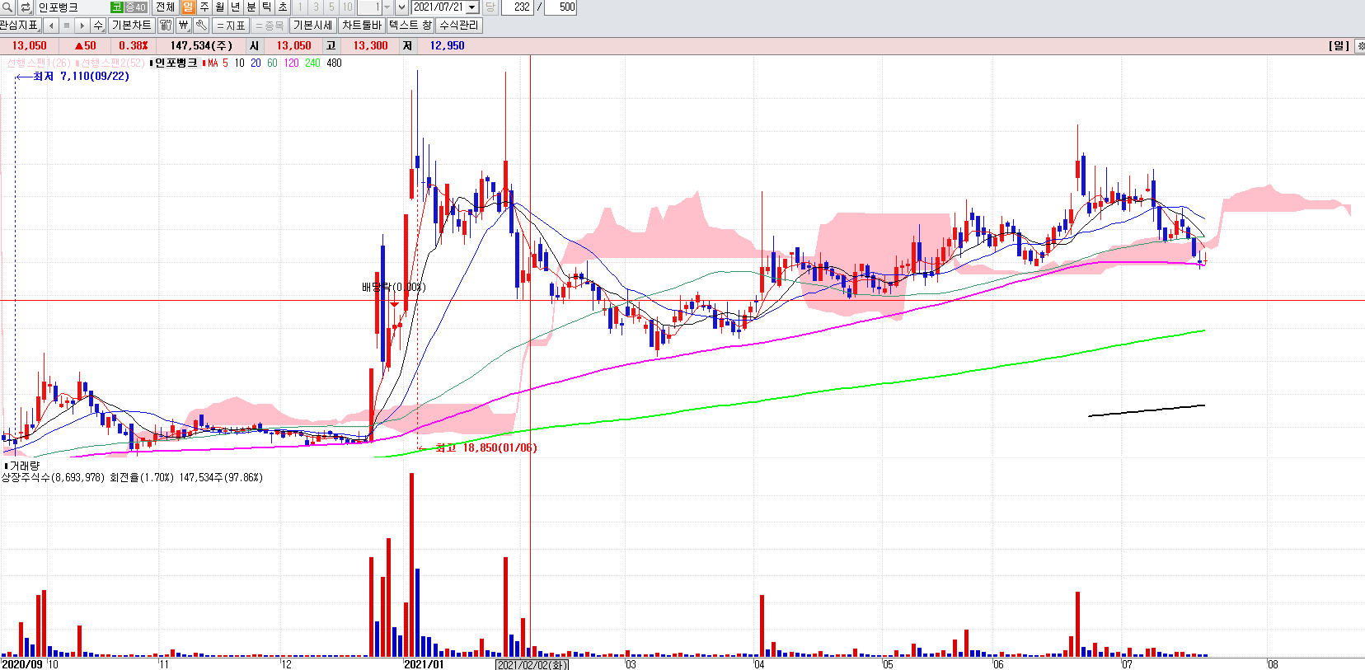Select the 일 daily period
1365x670 pixels.
pyautogui.click(x=189, y=7)
